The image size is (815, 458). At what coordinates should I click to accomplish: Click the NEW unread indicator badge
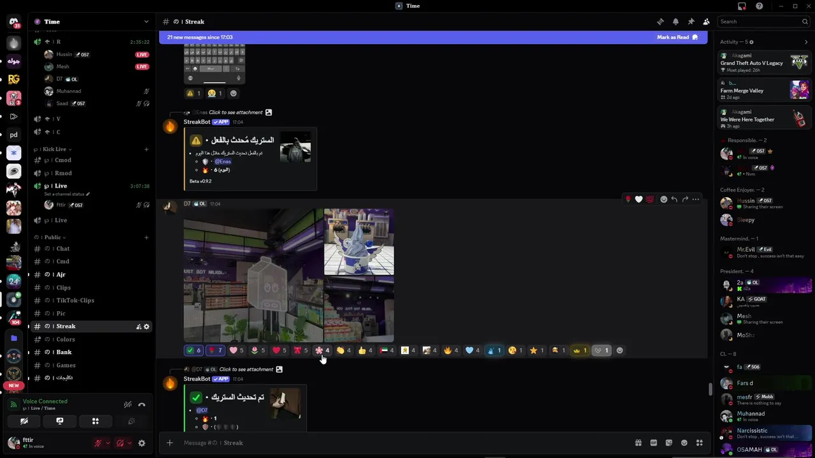click(x=14, y=385)
